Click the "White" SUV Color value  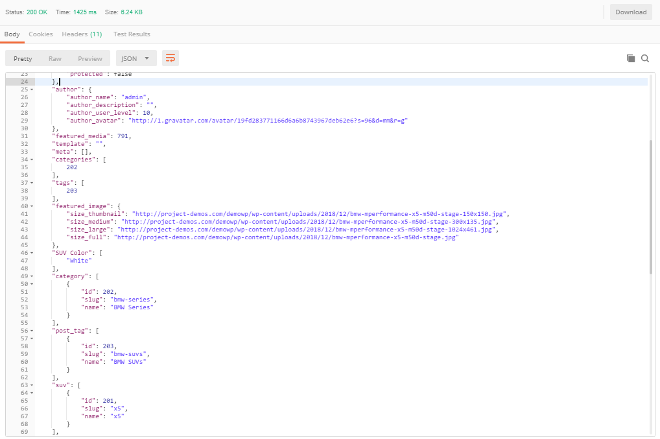click(79, 261)
